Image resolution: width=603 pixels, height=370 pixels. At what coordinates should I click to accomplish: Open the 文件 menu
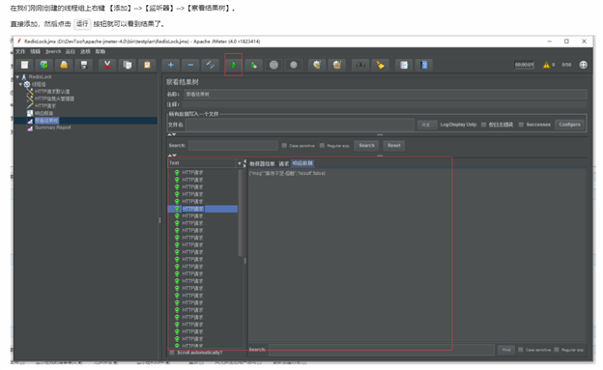pos(20,51)
